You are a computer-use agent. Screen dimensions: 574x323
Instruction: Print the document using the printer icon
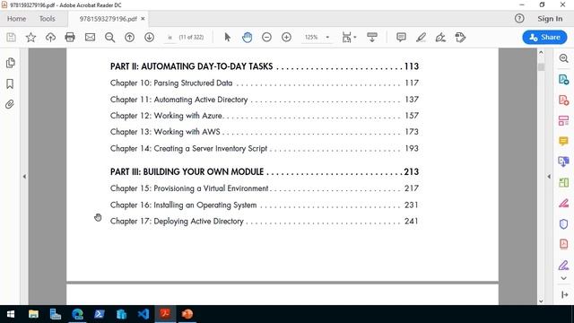click(70, 37)
